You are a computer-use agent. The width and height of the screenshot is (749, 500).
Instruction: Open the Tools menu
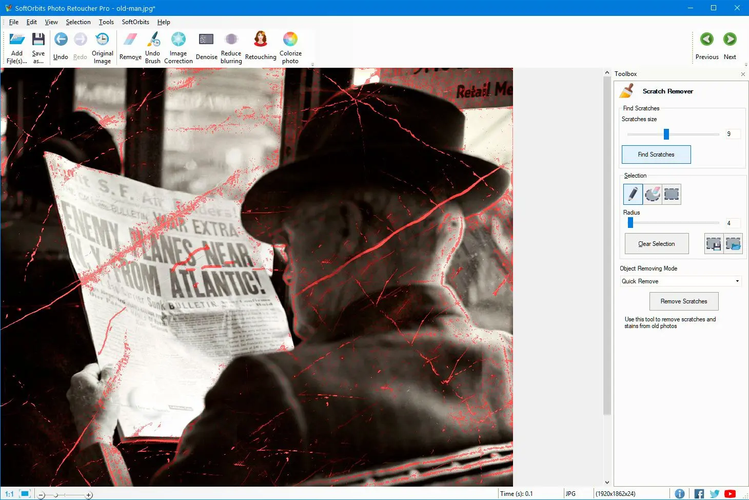click(106, 22)
